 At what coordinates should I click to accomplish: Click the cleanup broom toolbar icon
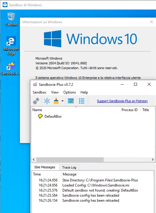[x=56, y=101]
